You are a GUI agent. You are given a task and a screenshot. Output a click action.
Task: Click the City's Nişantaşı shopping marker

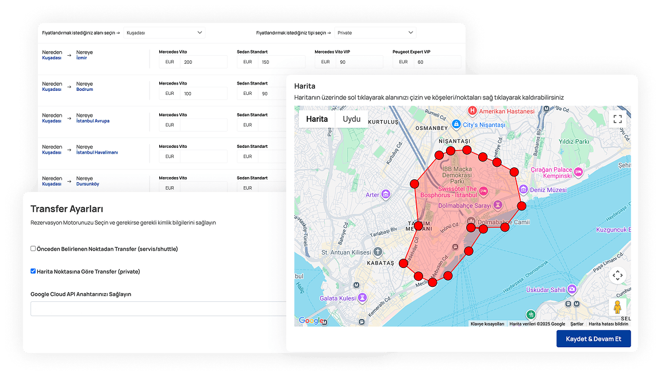click(456, 124)
